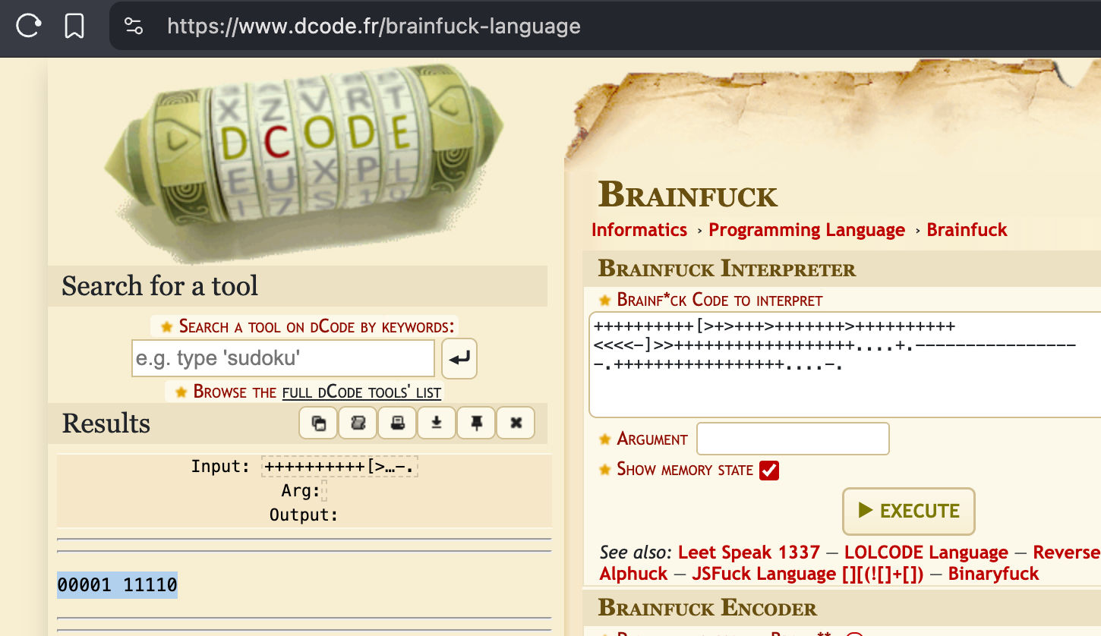Close results with the X icon
This screenshot has width=1101, height=636.
[516, 423]
